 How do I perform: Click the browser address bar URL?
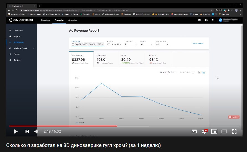pyautogui.click(x=76, y=11)
